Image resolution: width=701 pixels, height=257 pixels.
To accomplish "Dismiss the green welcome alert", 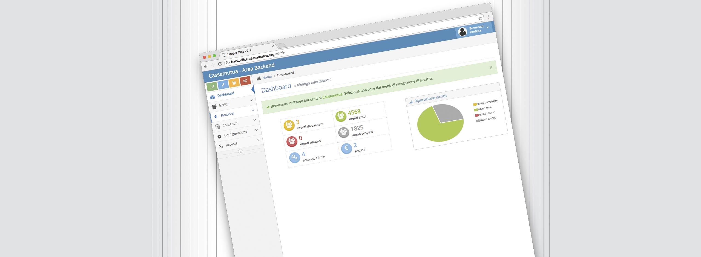I will coord(491,67).
